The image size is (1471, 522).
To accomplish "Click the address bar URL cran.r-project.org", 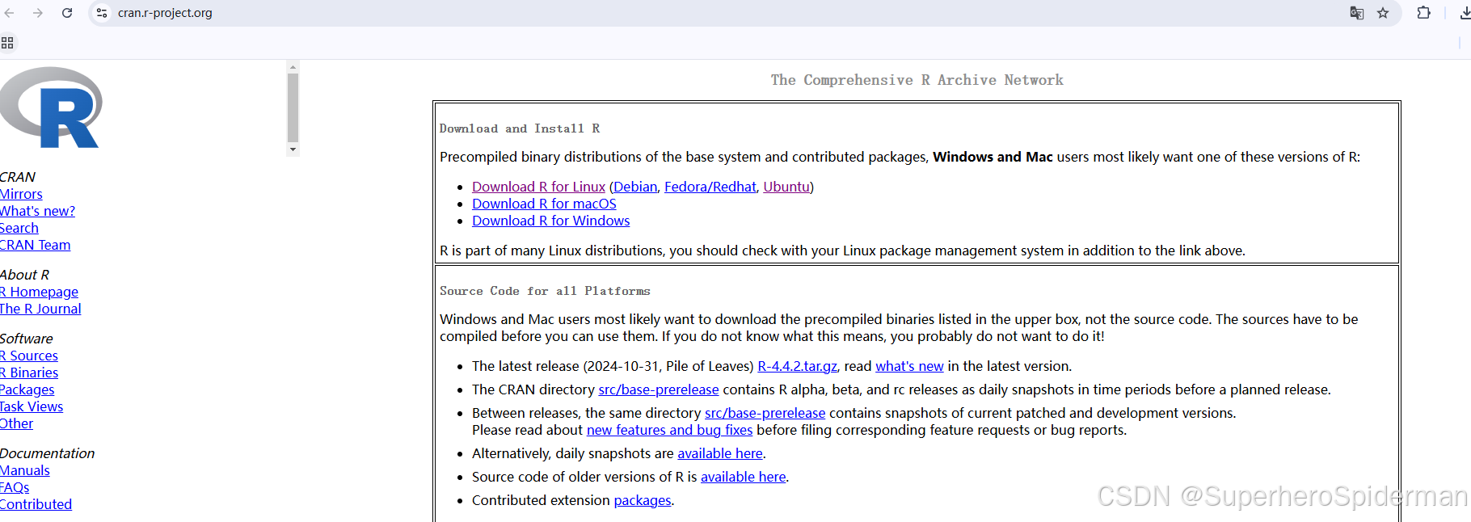I will [x=165, y=13].
